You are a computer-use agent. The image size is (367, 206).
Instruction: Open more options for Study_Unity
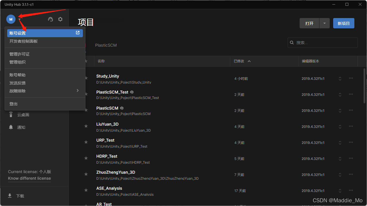(x=351, y=78)
